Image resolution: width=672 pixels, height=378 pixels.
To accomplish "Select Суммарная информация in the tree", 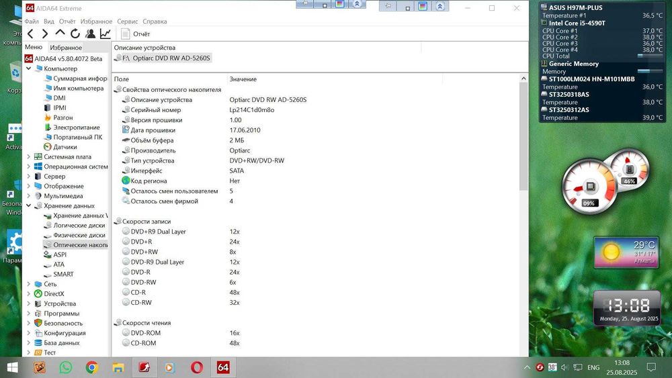I will click(x=76, y=79).
